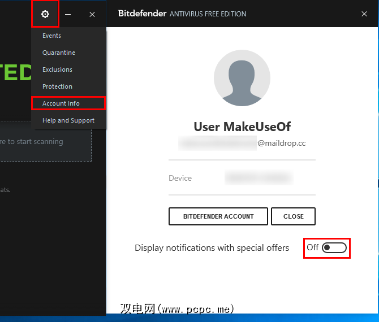Click the 'Bitdefender' title logo text
This screenshot has width=379, height=322.
(x=142, y=14)
